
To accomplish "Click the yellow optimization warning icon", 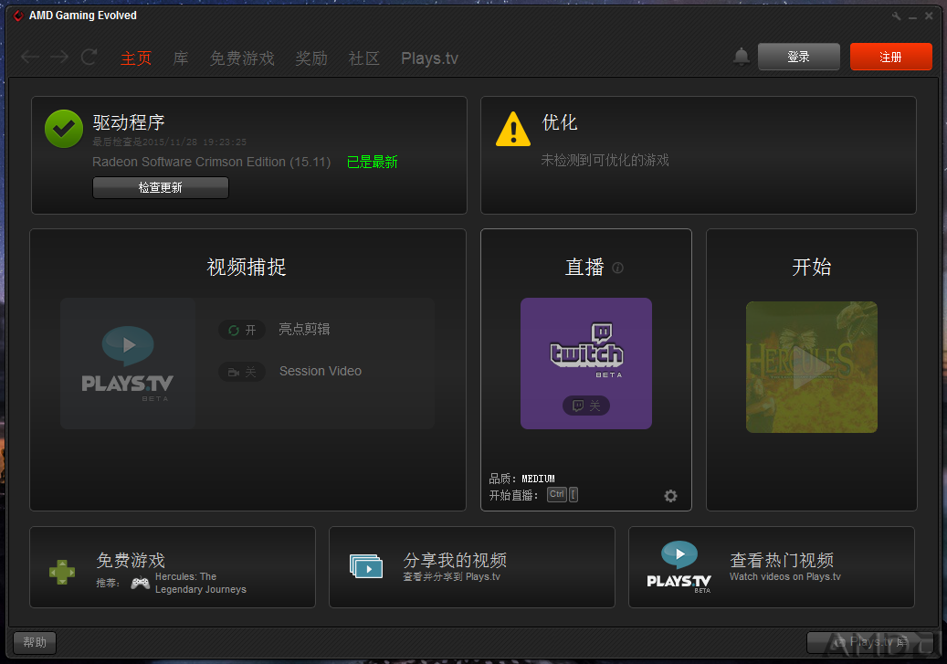I will tap(512, 129).
